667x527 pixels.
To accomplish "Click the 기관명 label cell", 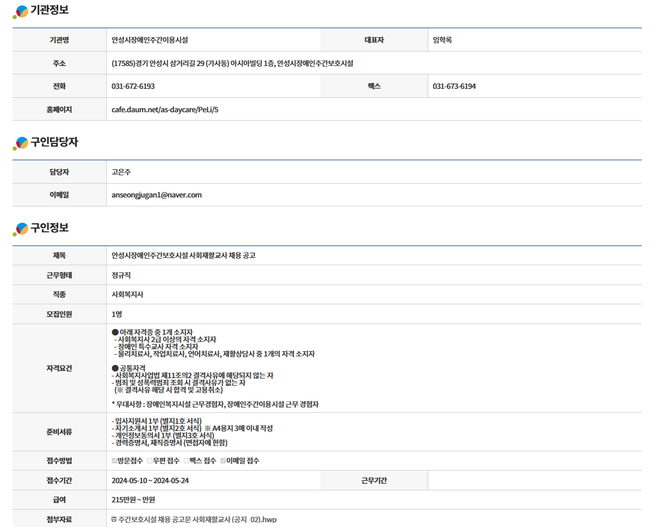I will pos(59,40).
